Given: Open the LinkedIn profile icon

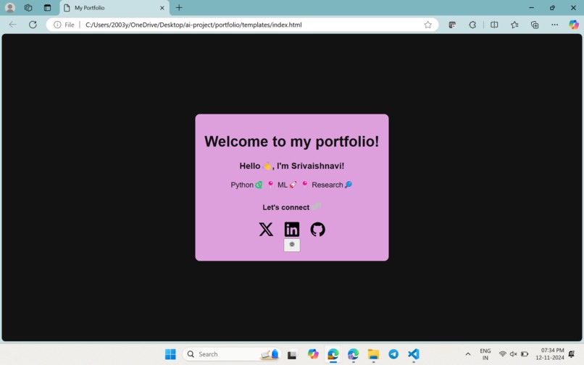Looking at the screenshot, I should click(291, 230).
